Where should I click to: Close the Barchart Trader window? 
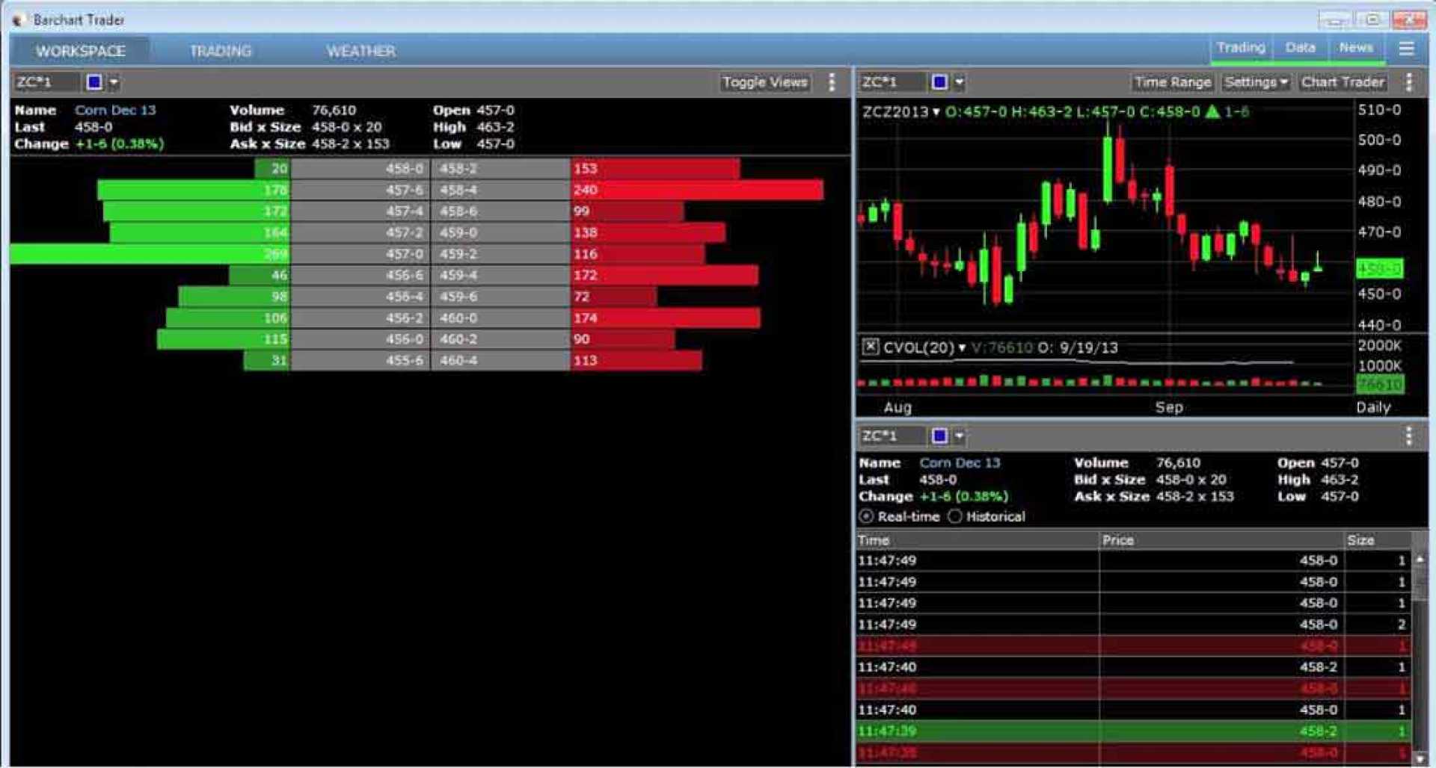click(1409, 19)
